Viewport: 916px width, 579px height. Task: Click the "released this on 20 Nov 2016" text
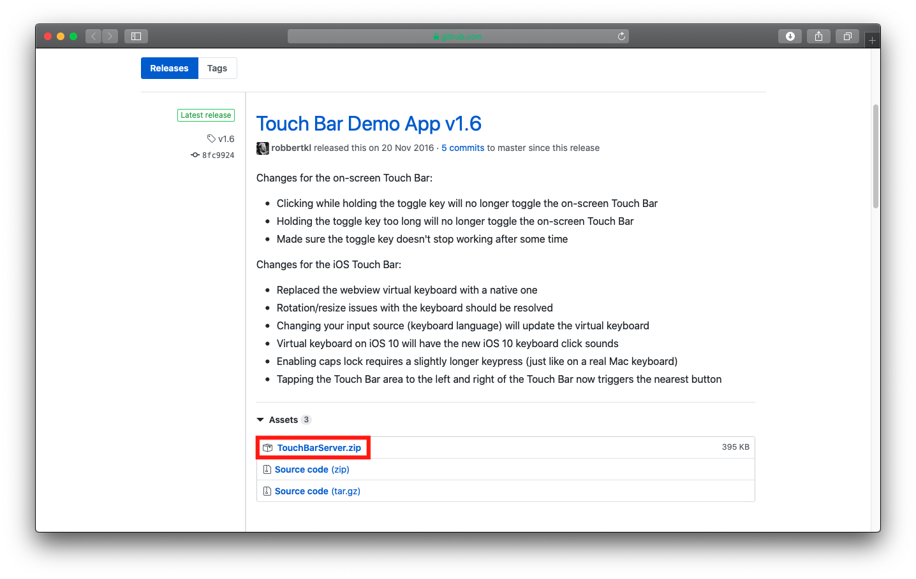[x=374, y=148]
